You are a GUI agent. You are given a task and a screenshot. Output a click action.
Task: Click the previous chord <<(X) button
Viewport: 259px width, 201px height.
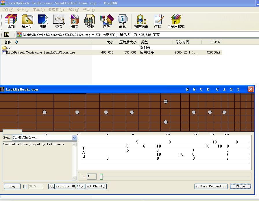81,186
